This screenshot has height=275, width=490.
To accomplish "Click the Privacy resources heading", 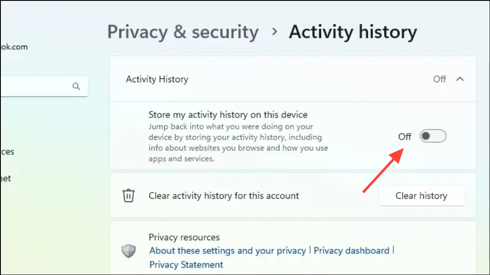I will coord(184,237).
